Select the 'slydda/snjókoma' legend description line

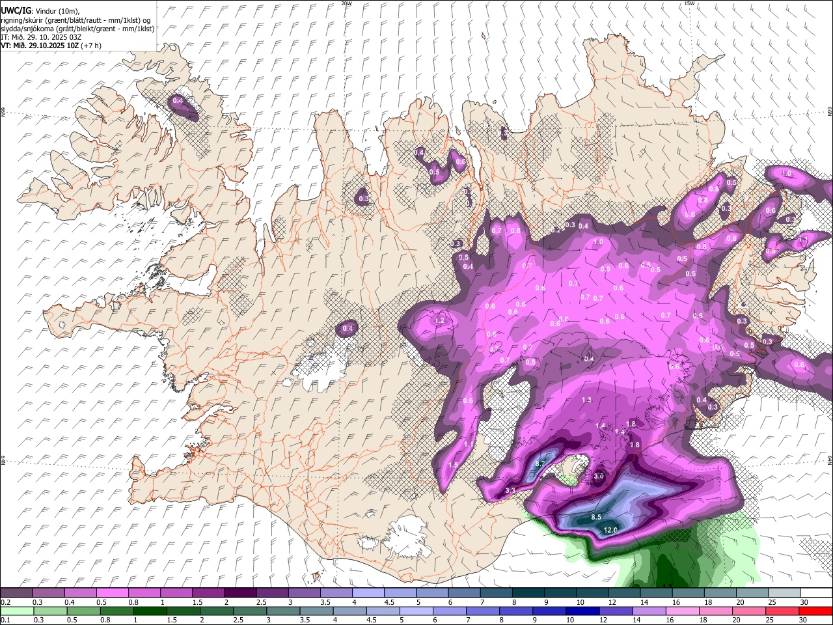77,29
